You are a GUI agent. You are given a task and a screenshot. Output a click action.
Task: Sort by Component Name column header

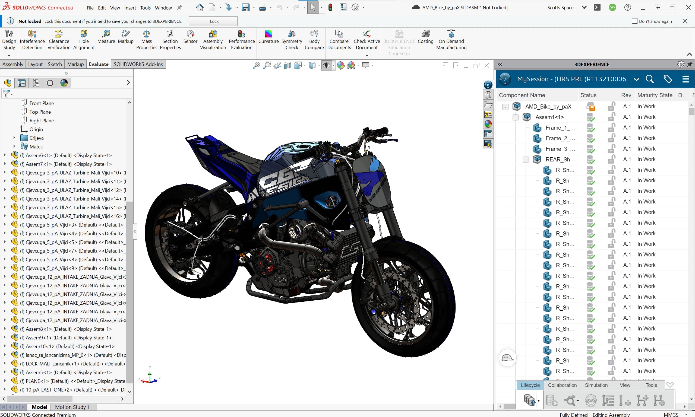click(x=522, y=95)
